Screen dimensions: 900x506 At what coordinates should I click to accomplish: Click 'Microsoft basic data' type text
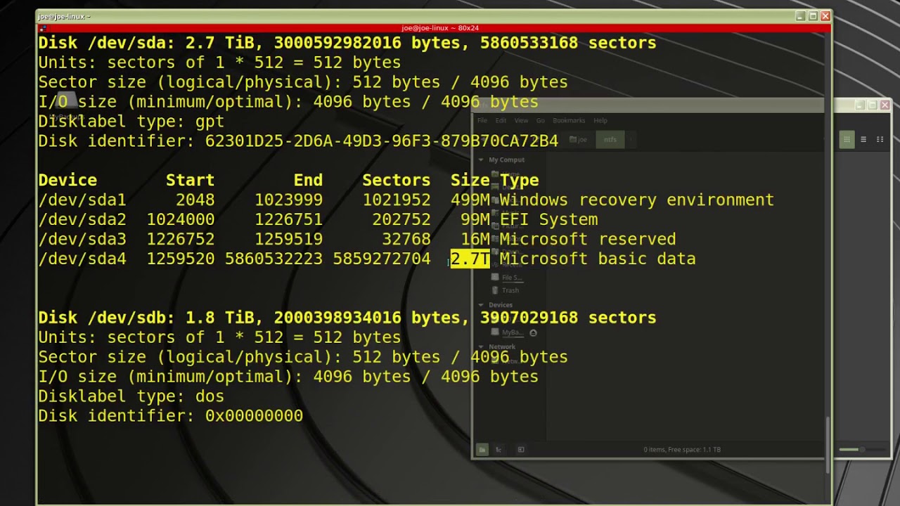598,259
